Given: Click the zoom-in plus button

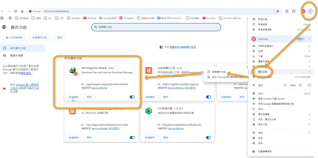Looking at the screenshot, I should pyautogui.click(x=300, y=85).
